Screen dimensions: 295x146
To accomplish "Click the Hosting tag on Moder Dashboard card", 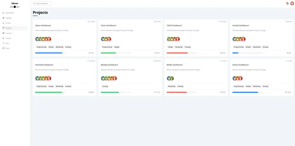I will tap(180, 86).
